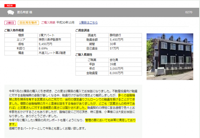Open the apartment building photo thumbnail
Screen dimensions: 200x138
170,57
